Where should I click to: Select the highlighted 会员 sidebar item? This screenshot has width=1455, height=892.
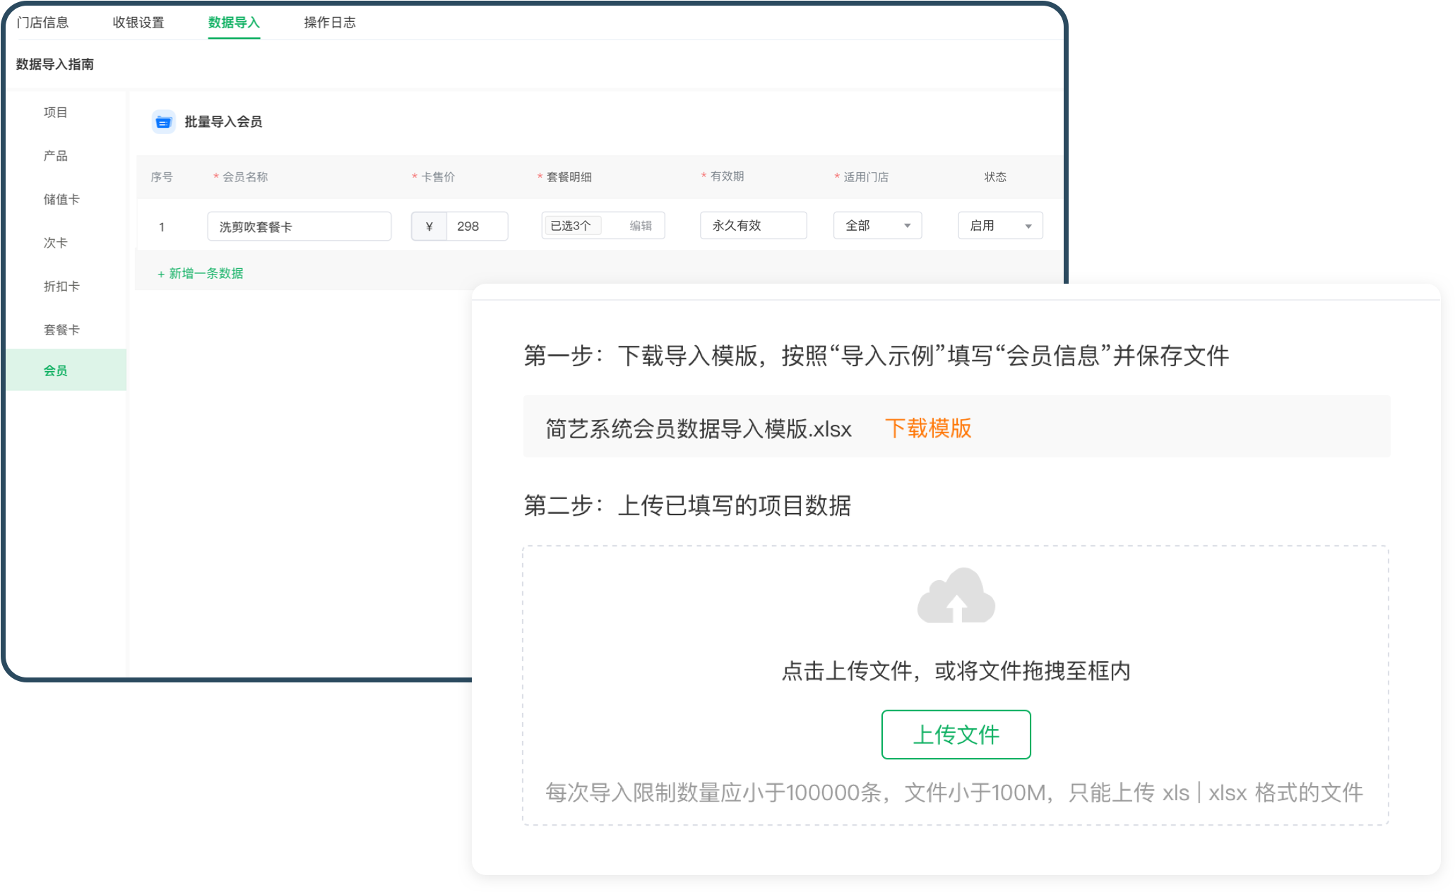(66, 370)
